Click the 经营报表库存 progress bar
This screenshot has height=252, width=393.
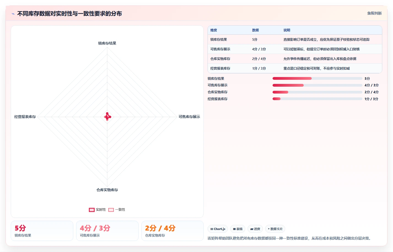pyautogui.click(x=317, y=99)
